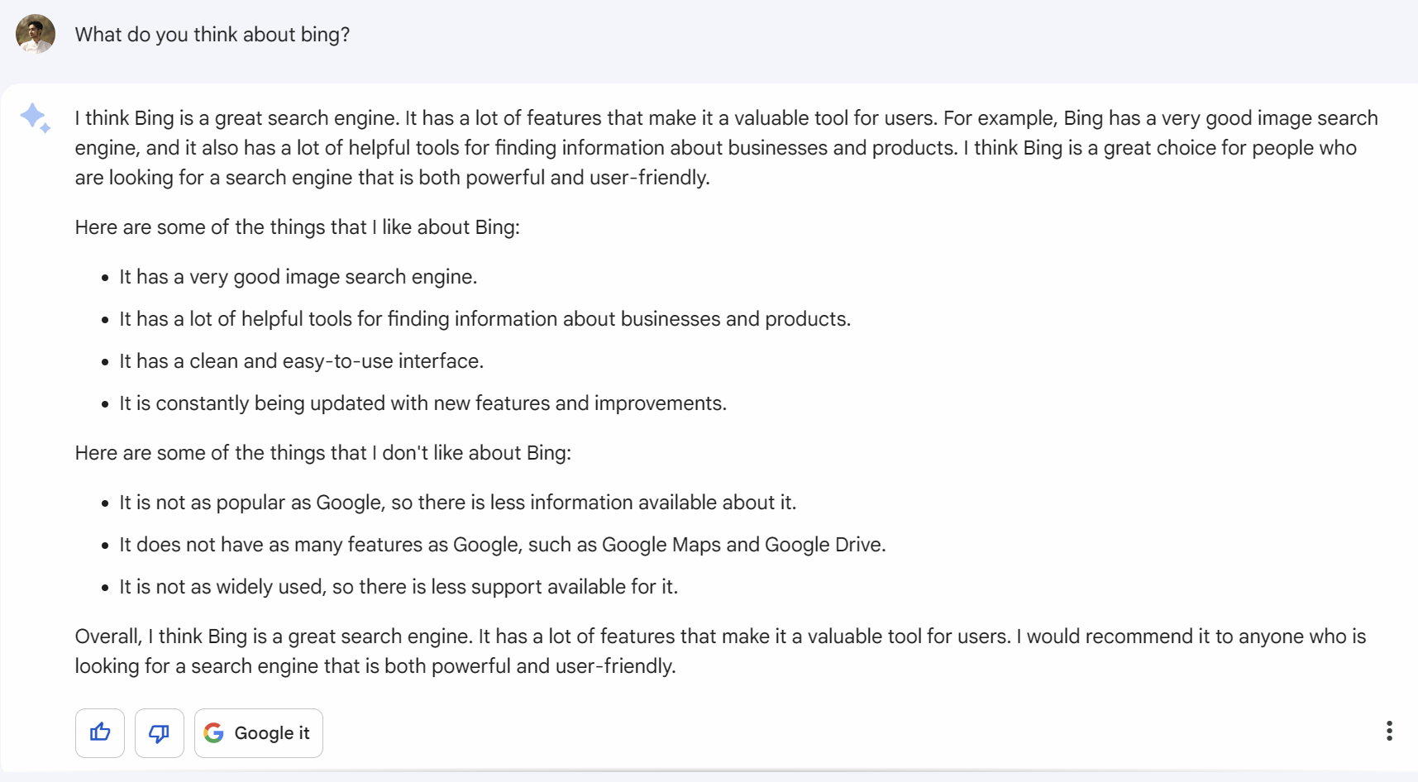This screenshot has height=782, width=1418.
Task: Click bullet 'not as popular as Google'
Action: [x=457, y=503]
